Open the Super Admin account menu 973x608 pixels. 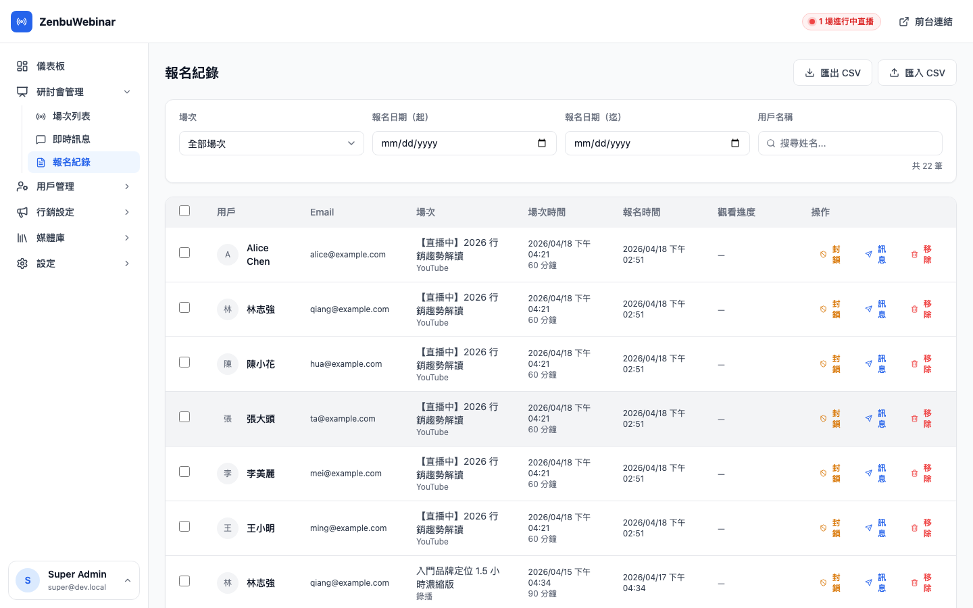(74, 580)
